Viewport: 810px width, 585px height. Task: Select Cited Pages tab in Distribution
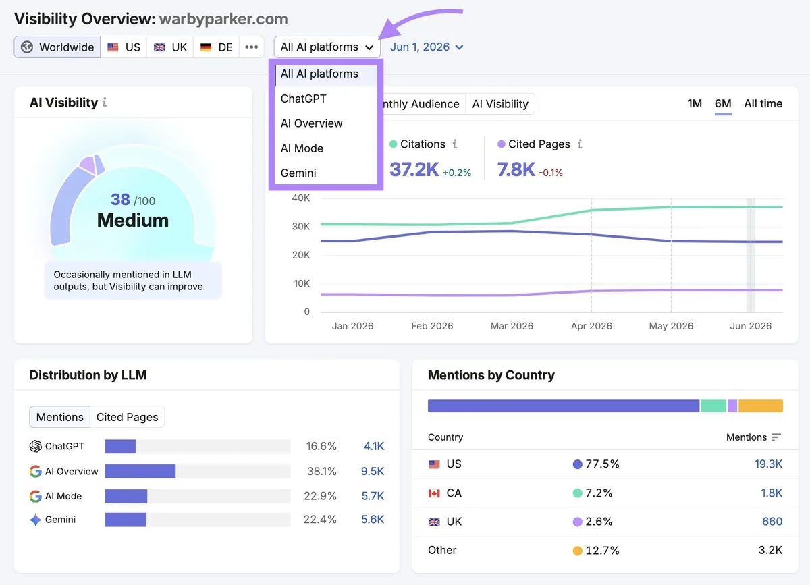pos(127,417)
